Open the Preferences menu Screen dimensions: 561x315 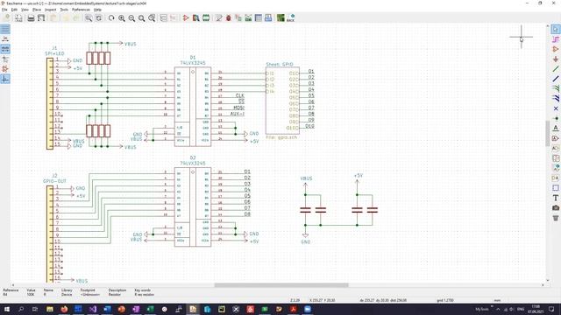(81, 10)
